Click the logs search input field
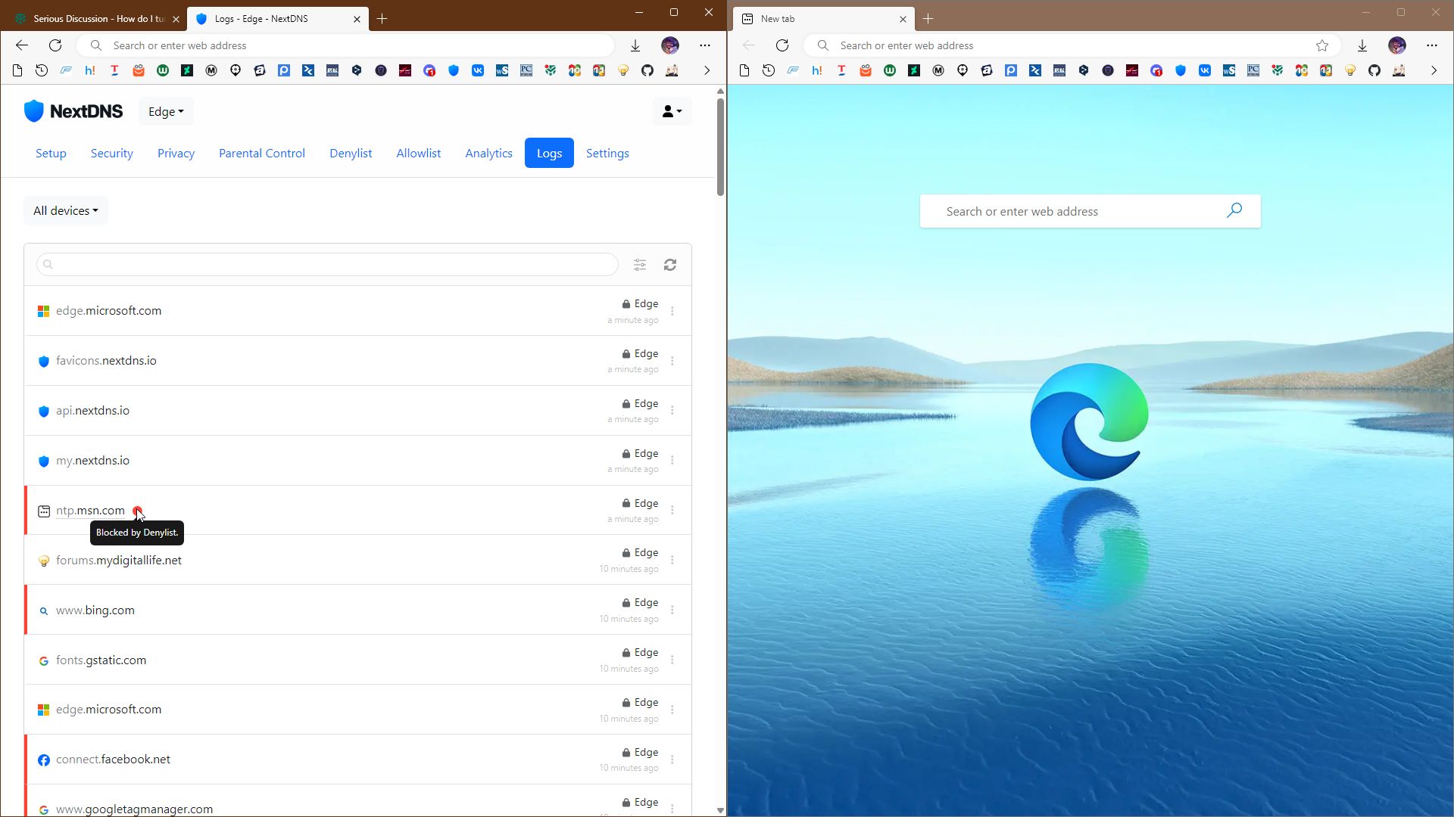Screen dimensions: 1454x817 click(327, 265)
